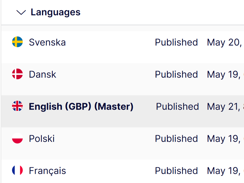Screen dimensions: 244x183
Task: Open the Svenska language entry
Action: pos(47,42)
